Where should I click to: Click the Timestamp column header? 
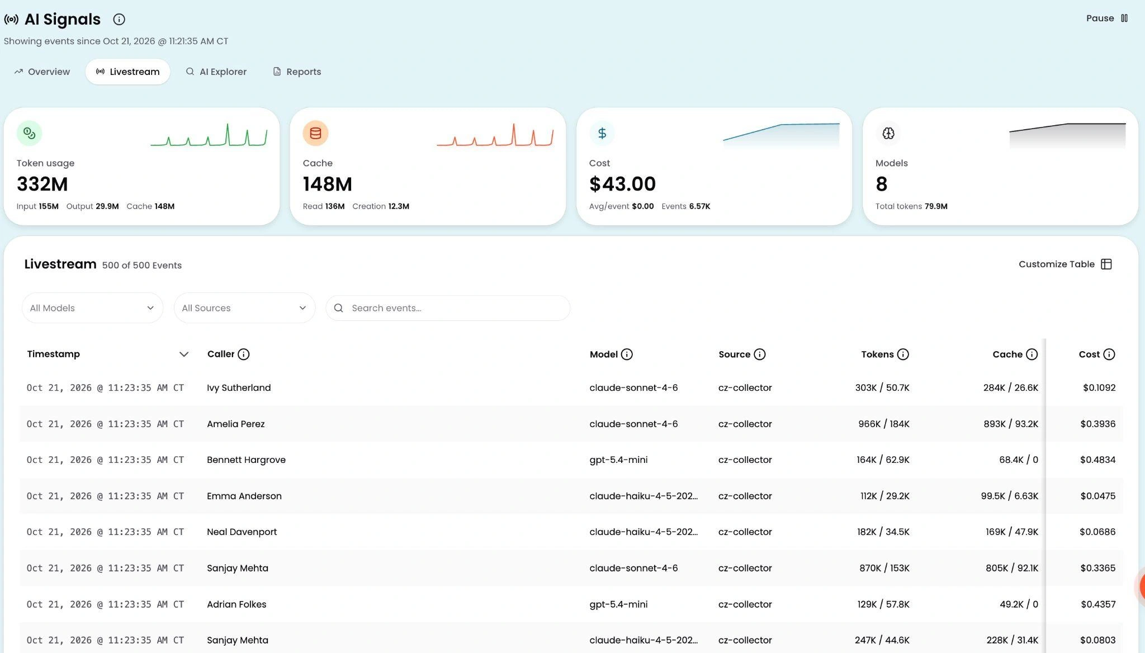tap(53, 354)
